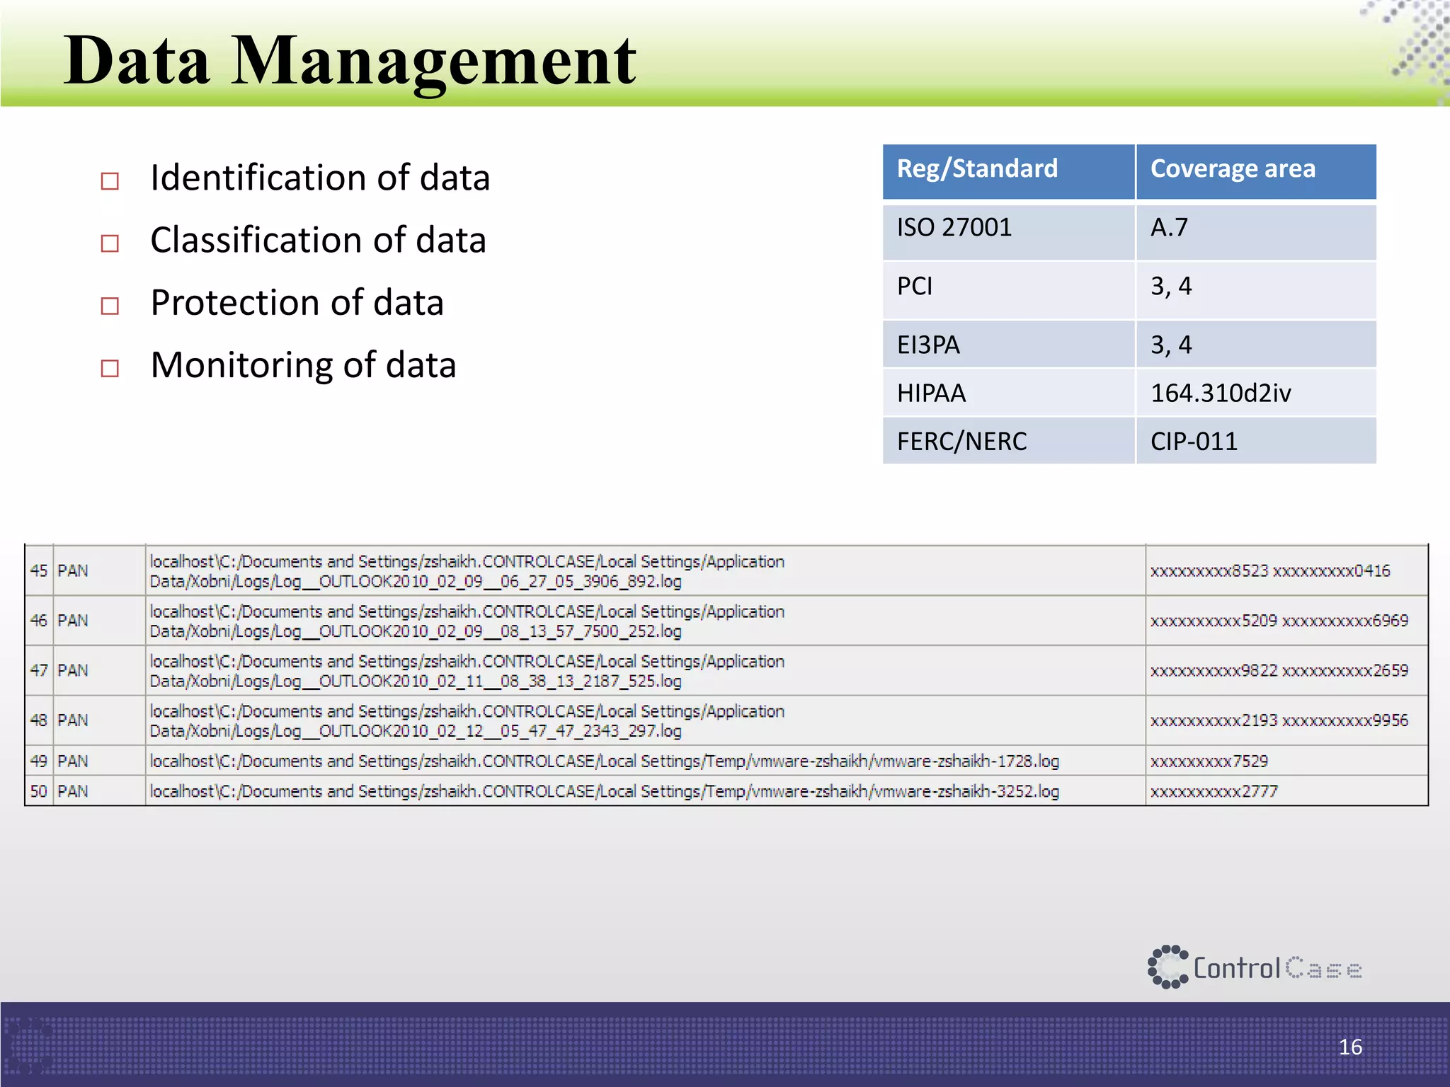Click masked value ending 9822 and 2659
1450x1087 pixels.
[1279, 670]
